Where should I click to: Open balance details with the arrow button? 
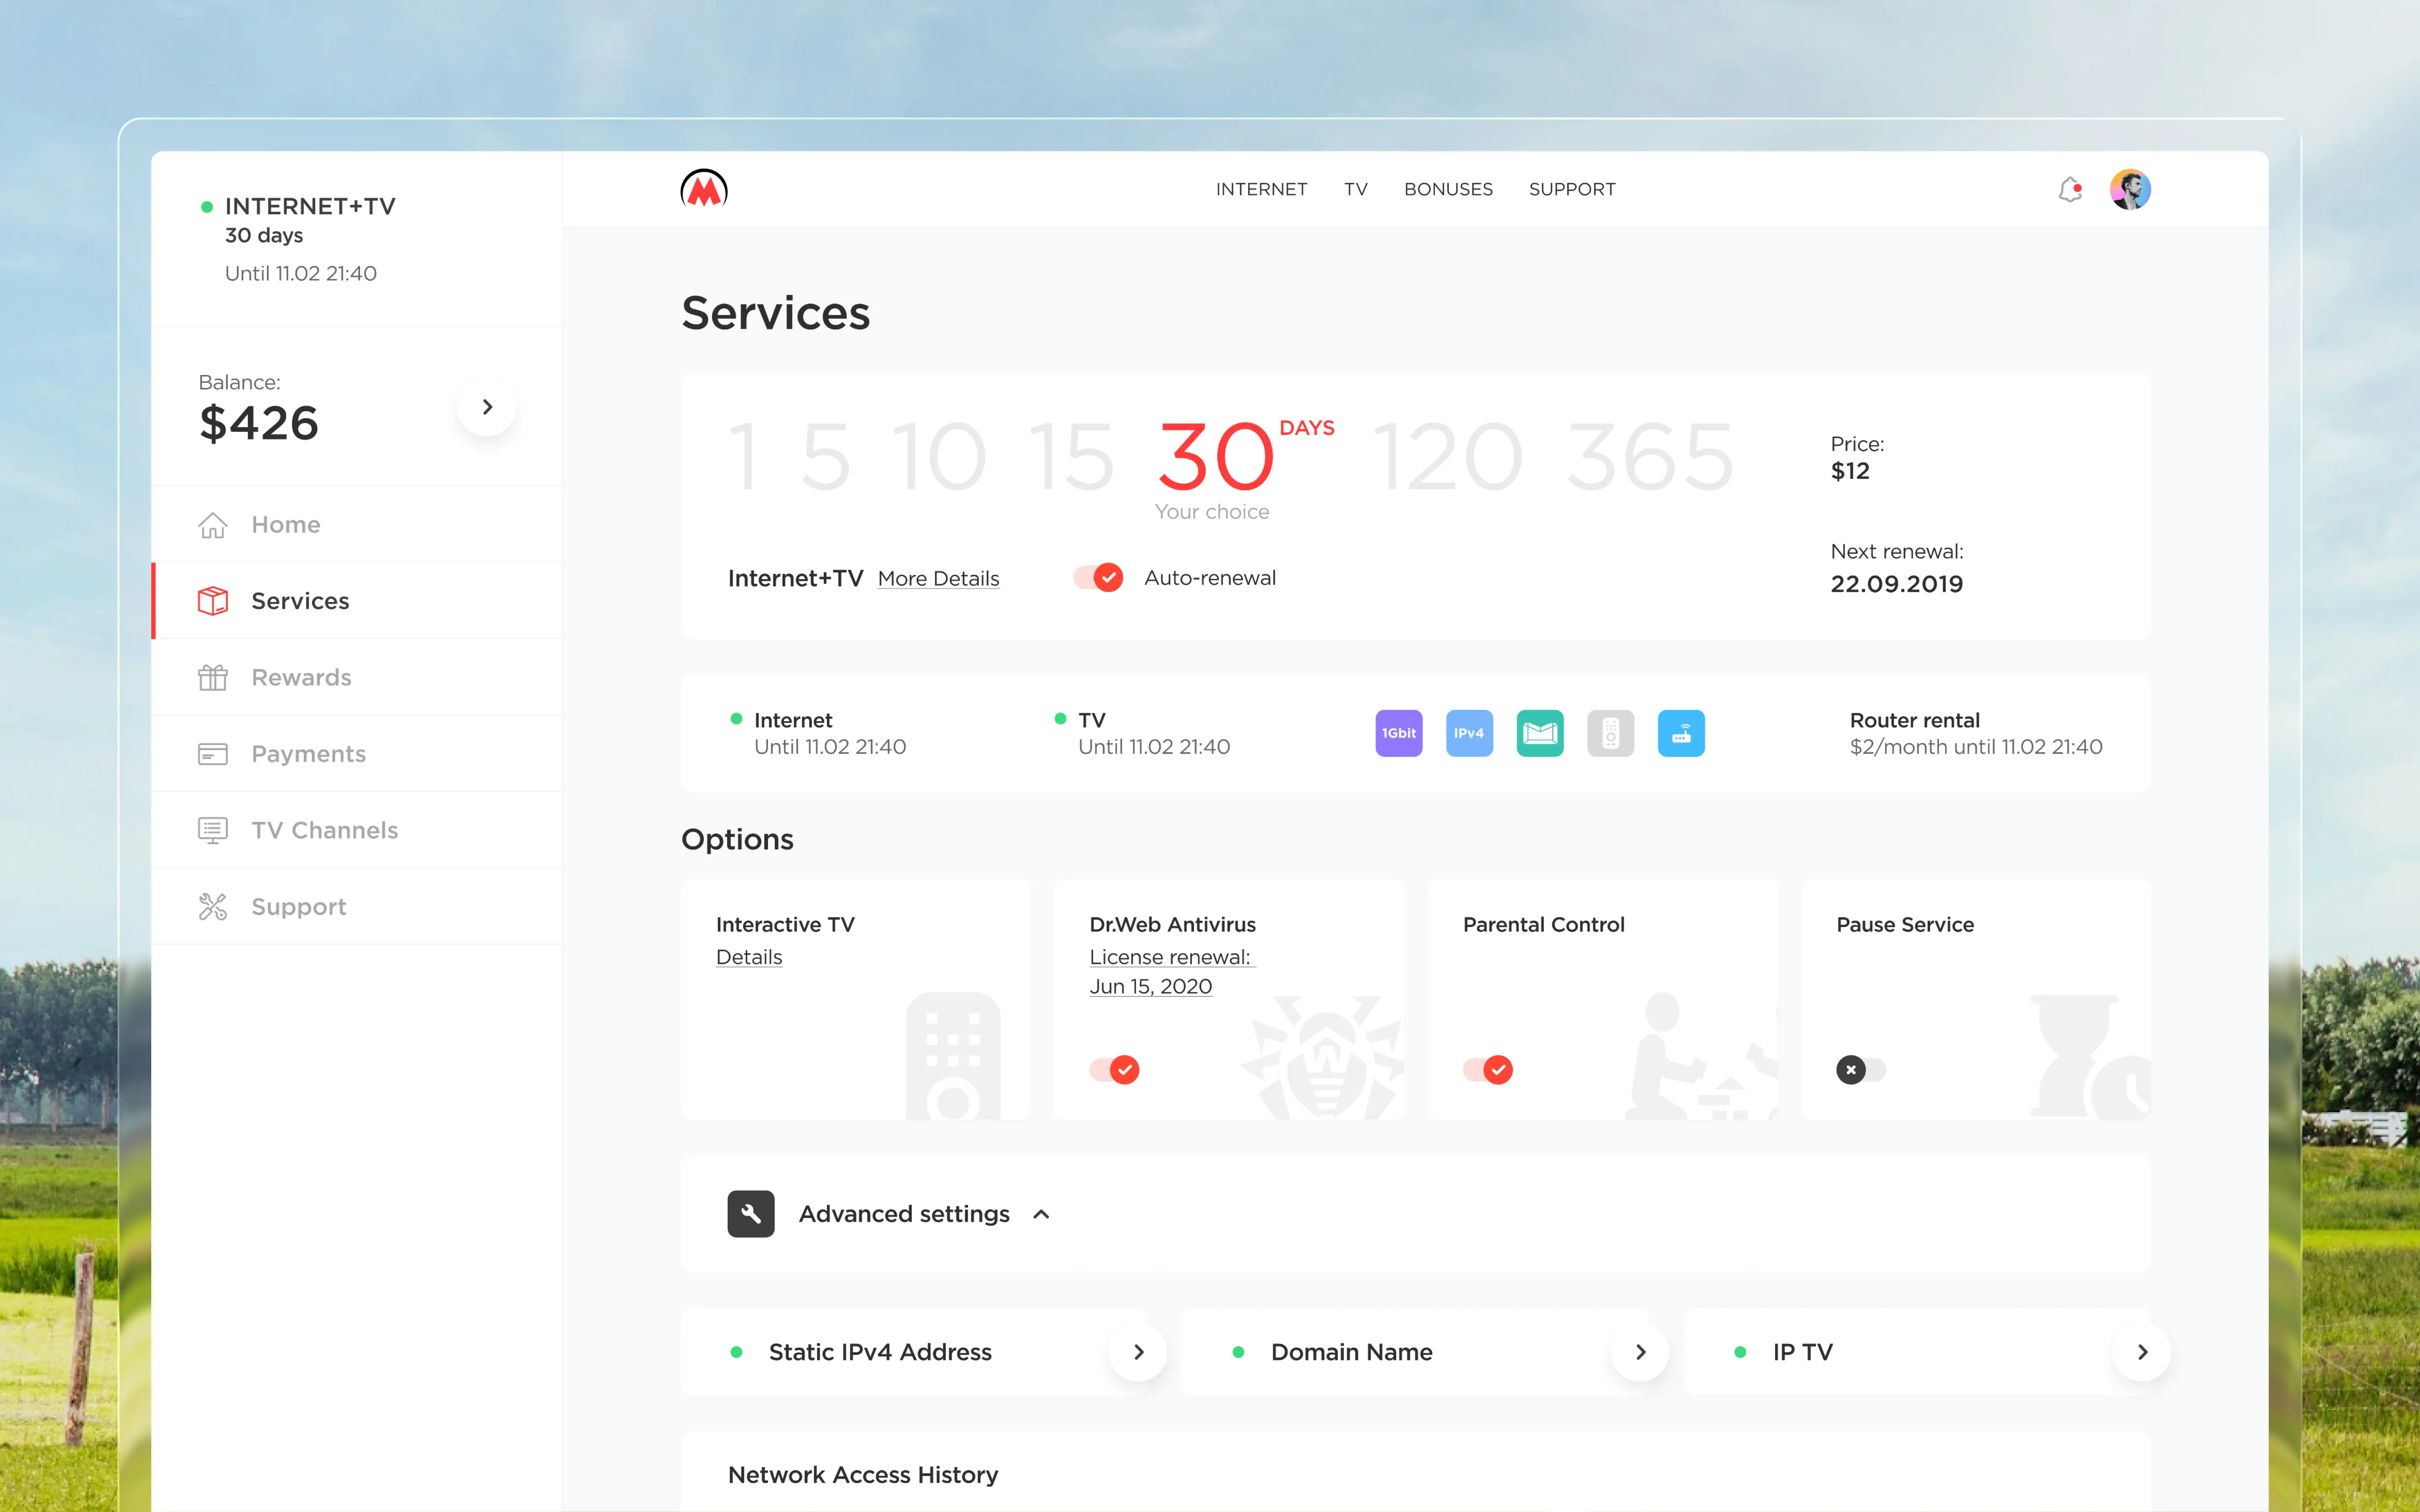coord(487,407)
